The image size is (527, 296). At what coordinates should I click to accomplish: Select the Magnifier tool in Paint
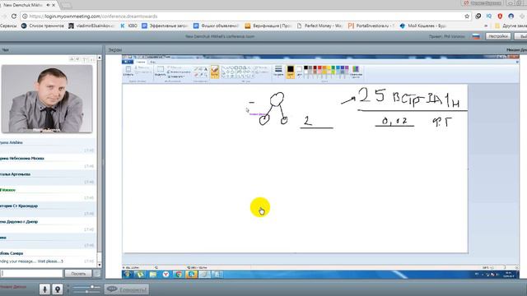coord(206,75)
